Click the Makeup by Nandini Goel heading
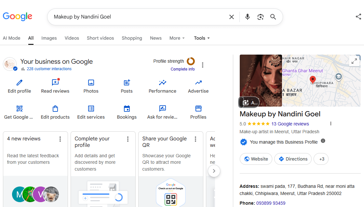 click(280, 114)
